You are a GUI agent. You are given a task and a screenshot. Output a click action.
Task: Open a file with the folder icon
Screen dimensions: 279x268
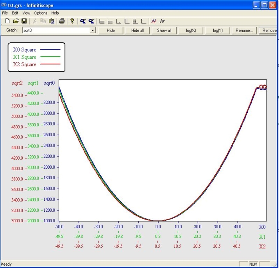[16, 21]
